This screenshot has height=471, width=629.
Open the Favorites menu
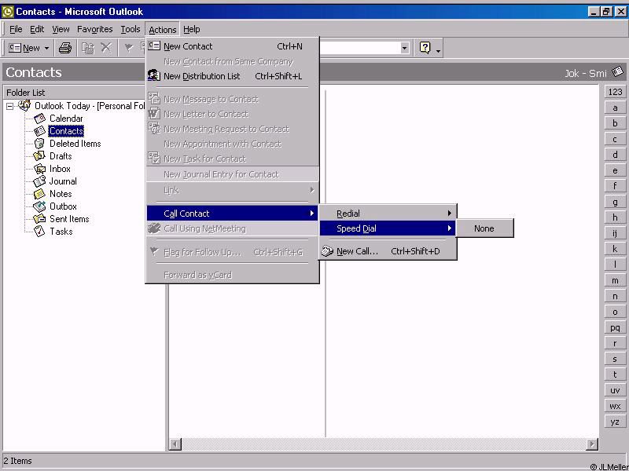coord(94,29)
